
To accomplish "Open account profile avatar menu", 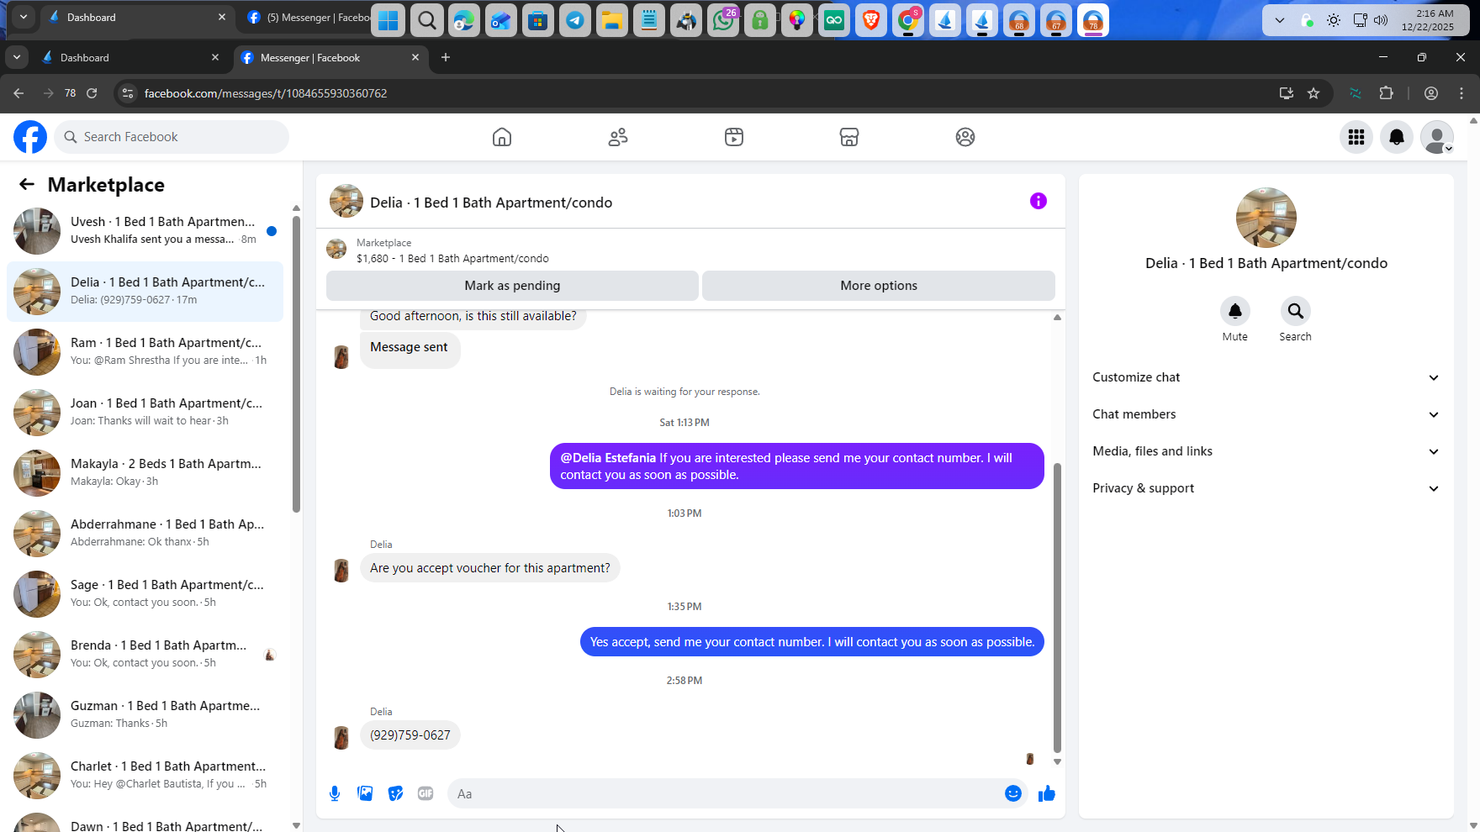I will (1437, 137).
